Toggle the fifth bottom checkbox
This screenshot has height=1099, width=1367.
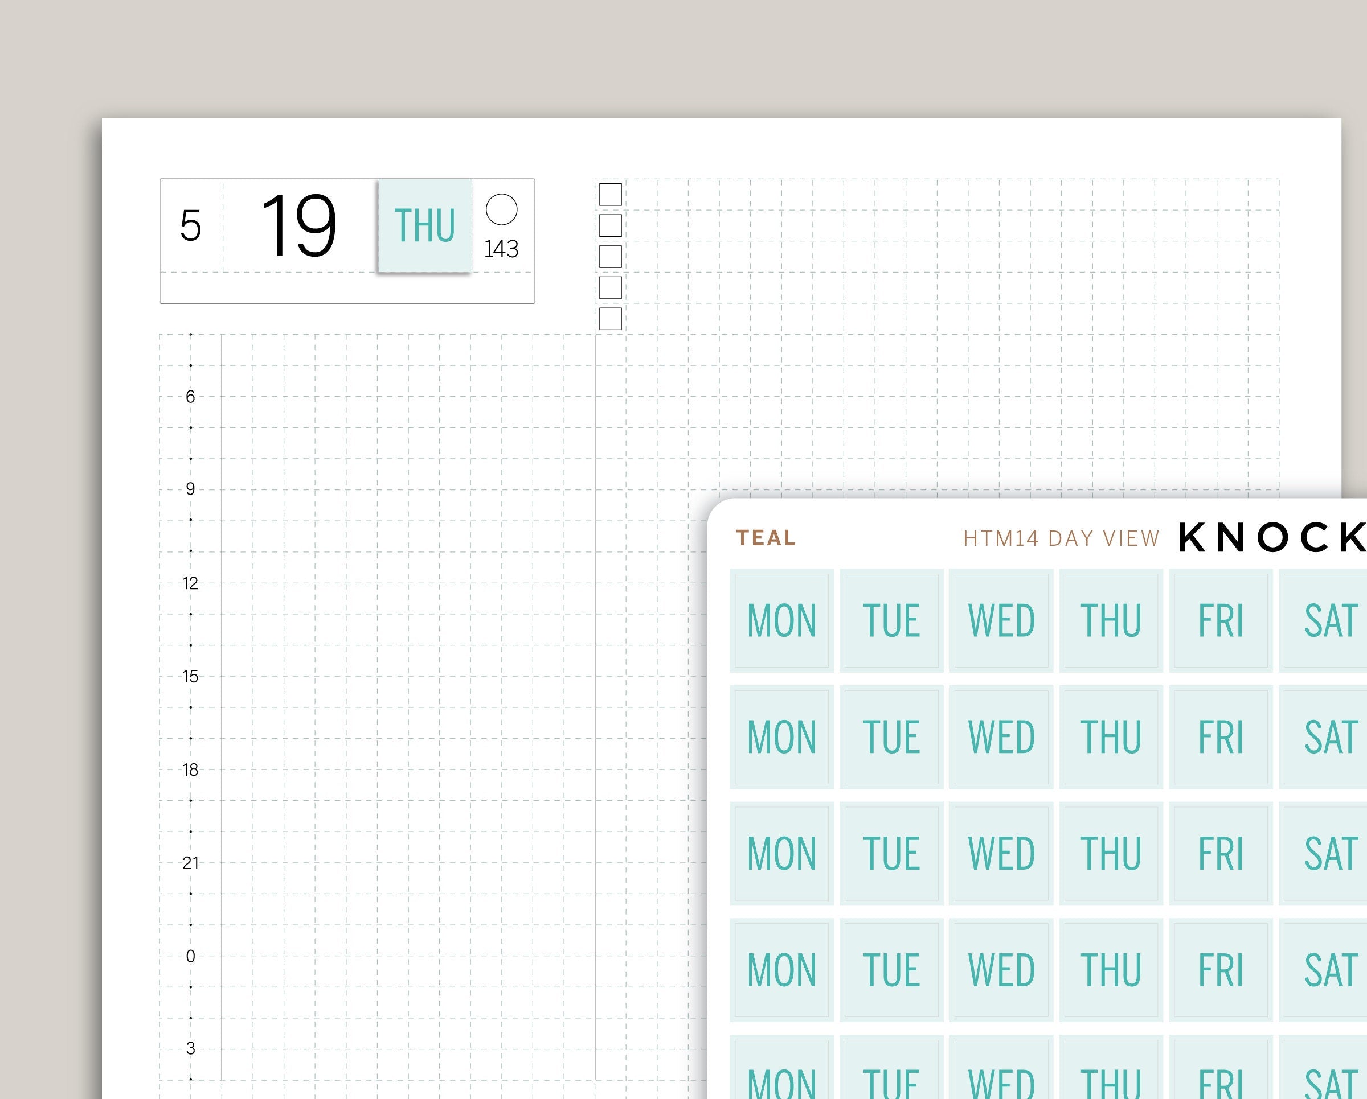click(610, 319)
